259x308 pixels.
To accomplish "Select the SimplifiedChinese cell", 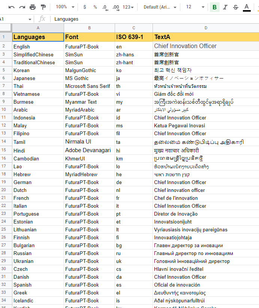I will pyautogui.click(x=38, y=54).
